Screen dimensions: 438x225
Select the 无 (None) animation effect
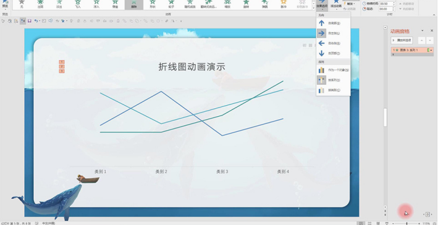coord(22,4)
